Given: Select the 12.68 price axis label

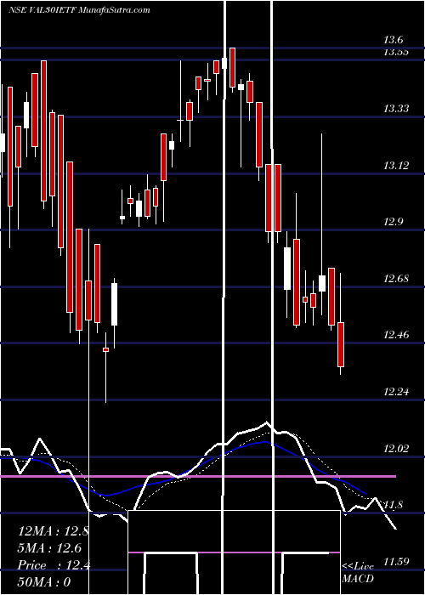Looking at the screenshot, I should tap(396, 279).
